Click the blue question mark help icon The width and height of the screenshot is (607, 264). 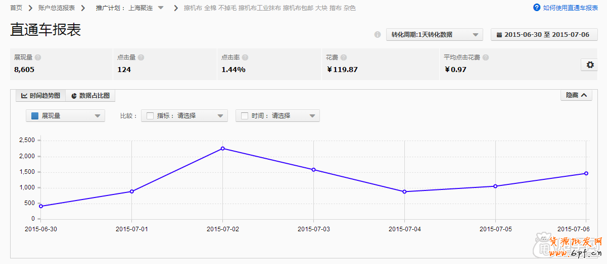point(537,8)
